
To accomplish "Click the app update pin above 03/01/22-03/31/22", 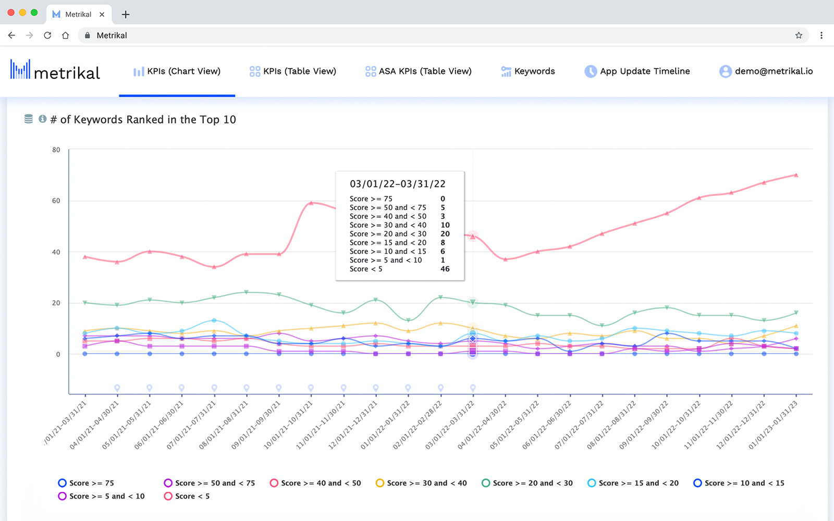I will (473, 388).
